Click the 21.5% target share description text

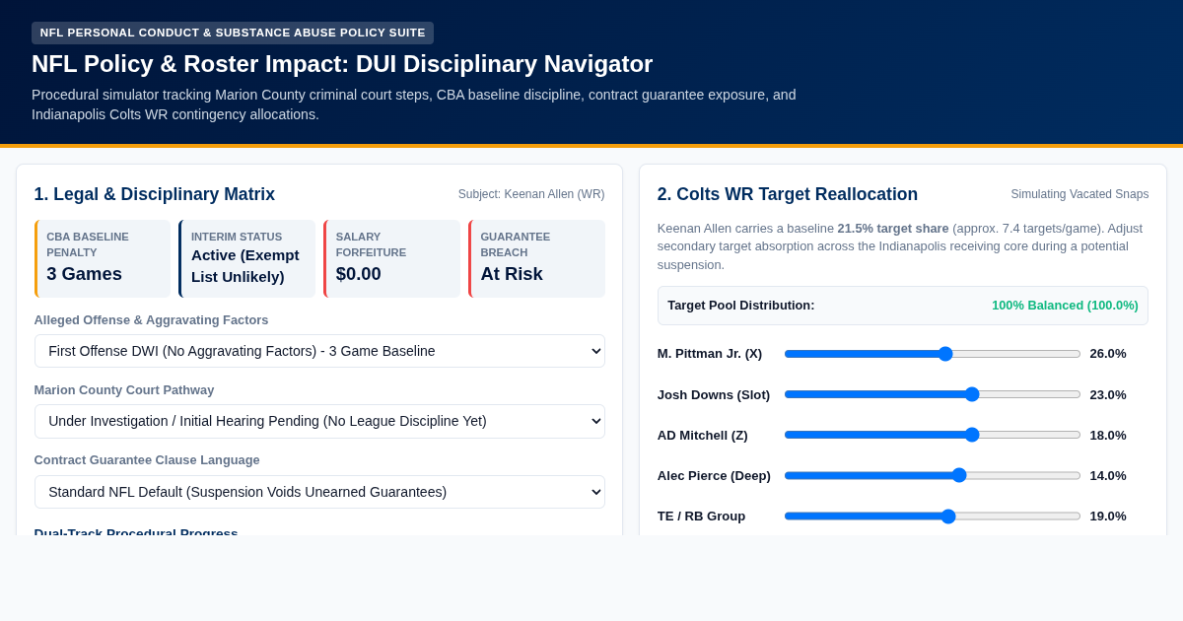tap(902, 246)
